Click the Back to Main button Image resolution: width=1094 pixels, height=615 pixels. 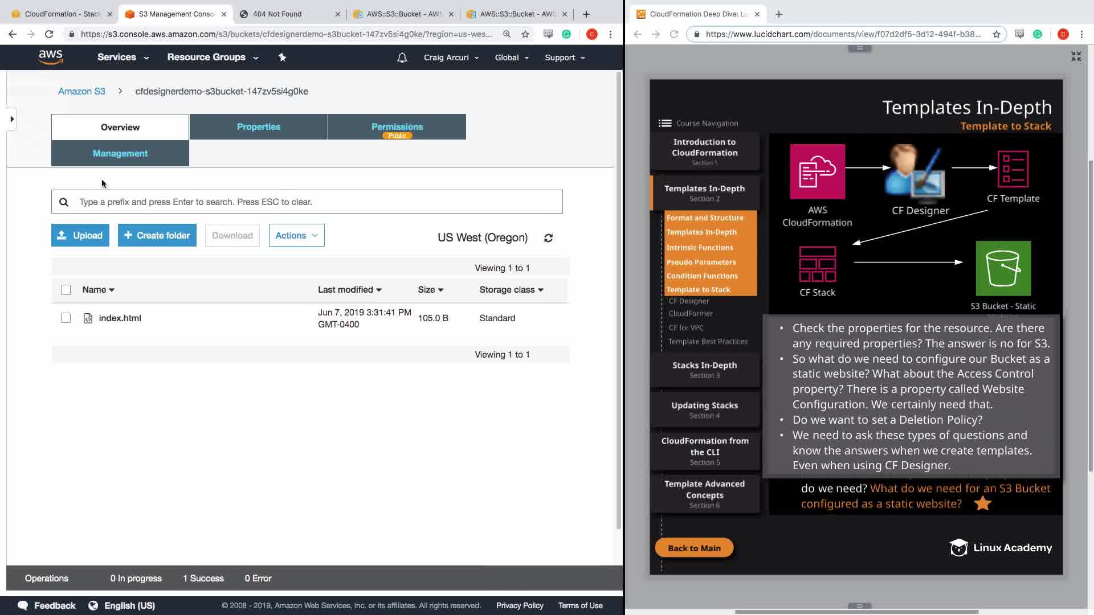[694, 548]
